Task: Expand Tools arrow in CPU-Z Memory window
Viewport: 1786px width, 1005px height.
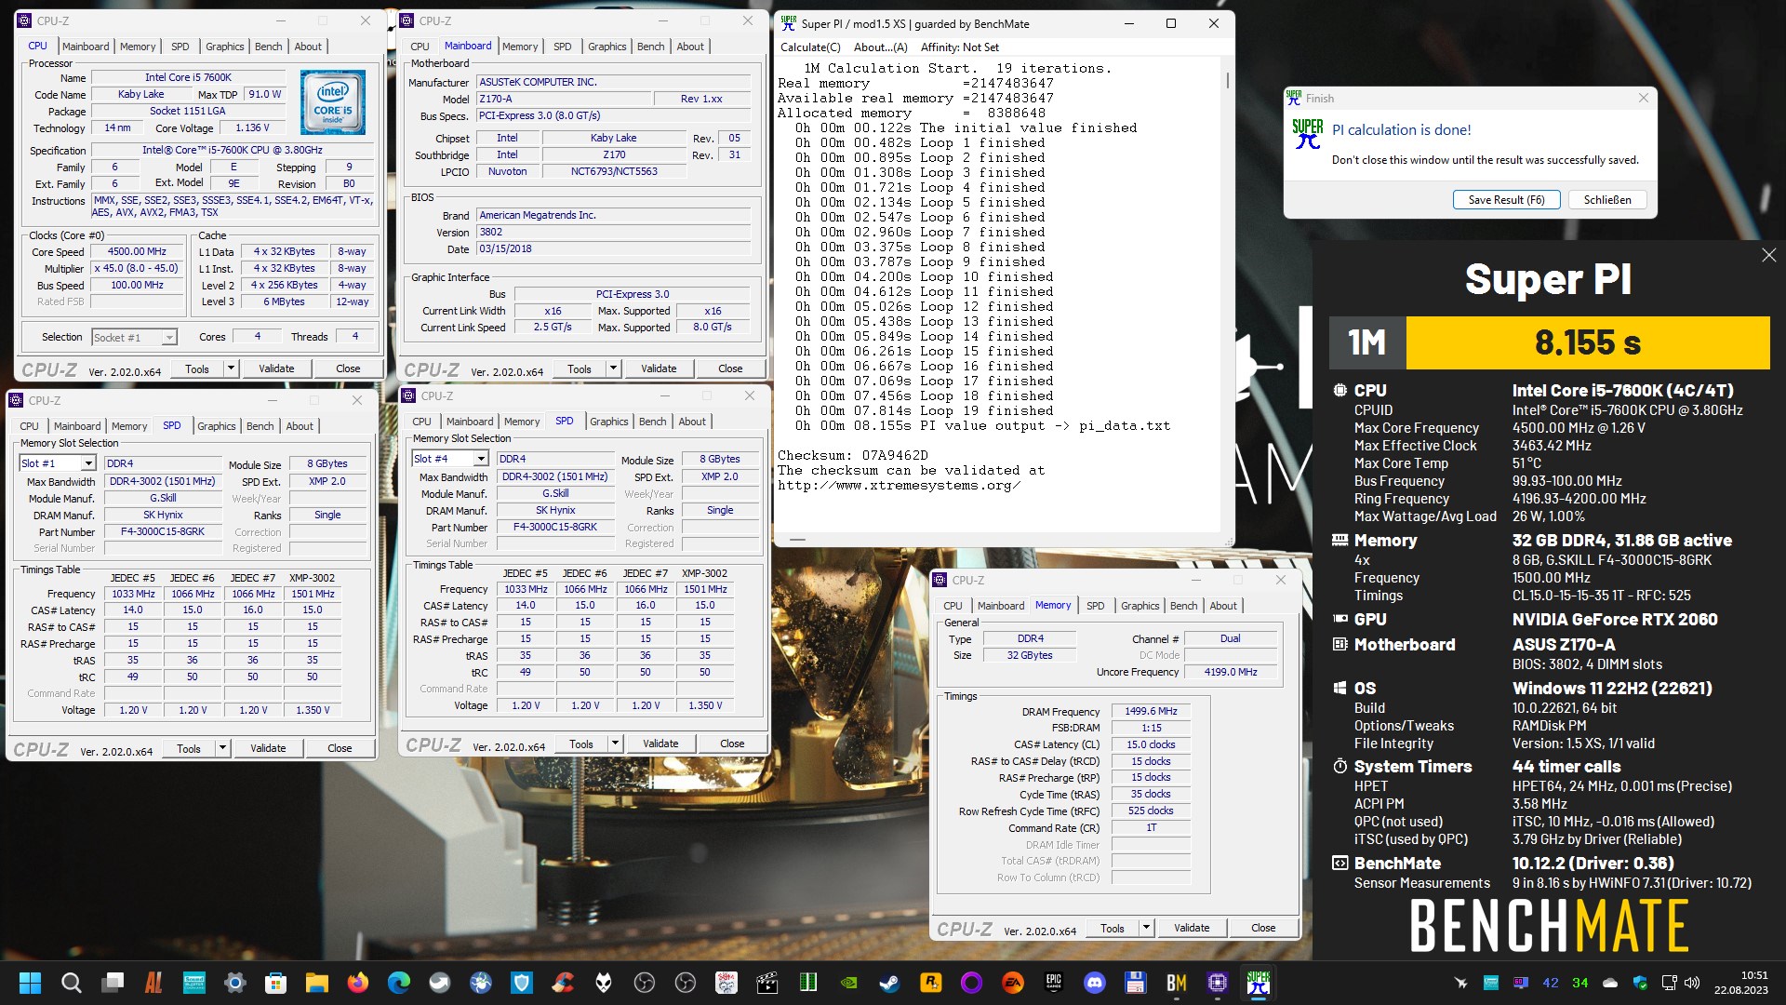Action: [1146, 928]
